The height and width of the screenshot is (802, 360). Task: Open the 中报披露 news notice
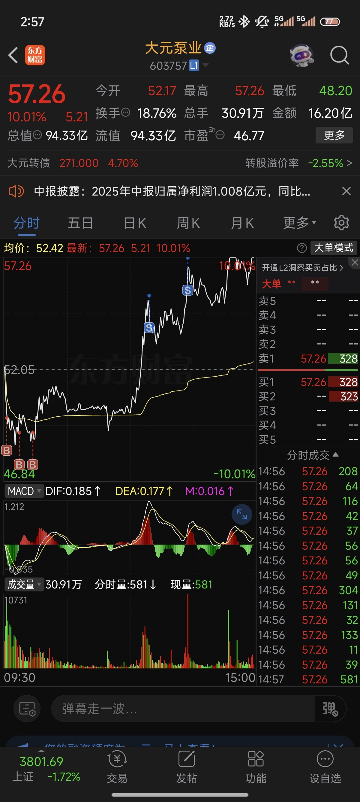tap(172, 191)
